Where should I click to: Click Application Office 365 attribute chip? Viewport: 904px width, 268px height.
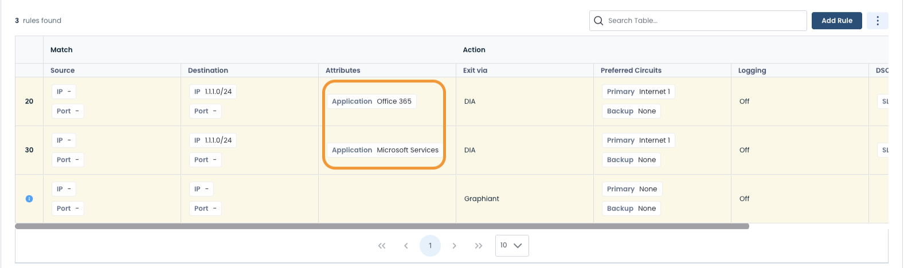(371, 101)
